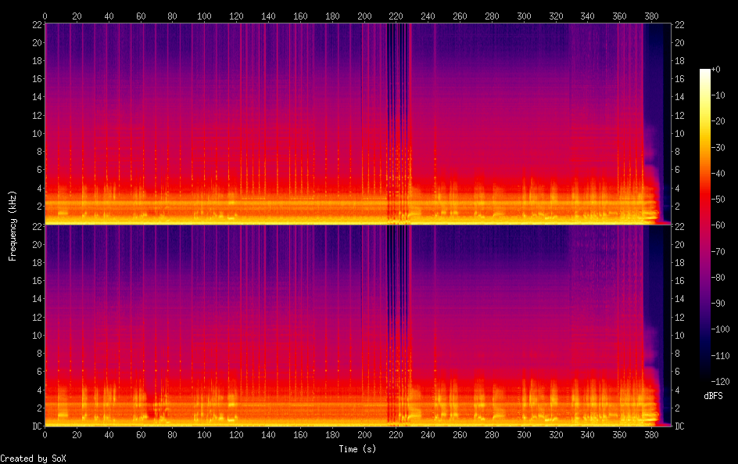Select the "-100" color scale label
Viewport: 738px width, 464px height.
(720, 329)
